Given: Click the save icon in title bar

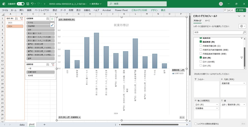Looking at the screenshot, I should coord(27,4).
